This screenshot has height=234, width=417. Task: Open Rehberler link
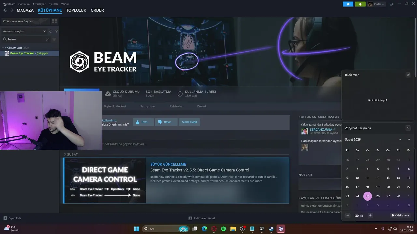tap(176, 106)
